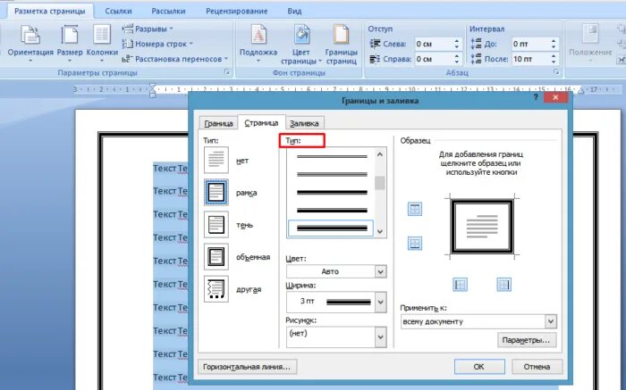The width and height of the screenshot is (626, 390).
Task: Expand the Цвет Авто dropdown
Action: [380, 271]
